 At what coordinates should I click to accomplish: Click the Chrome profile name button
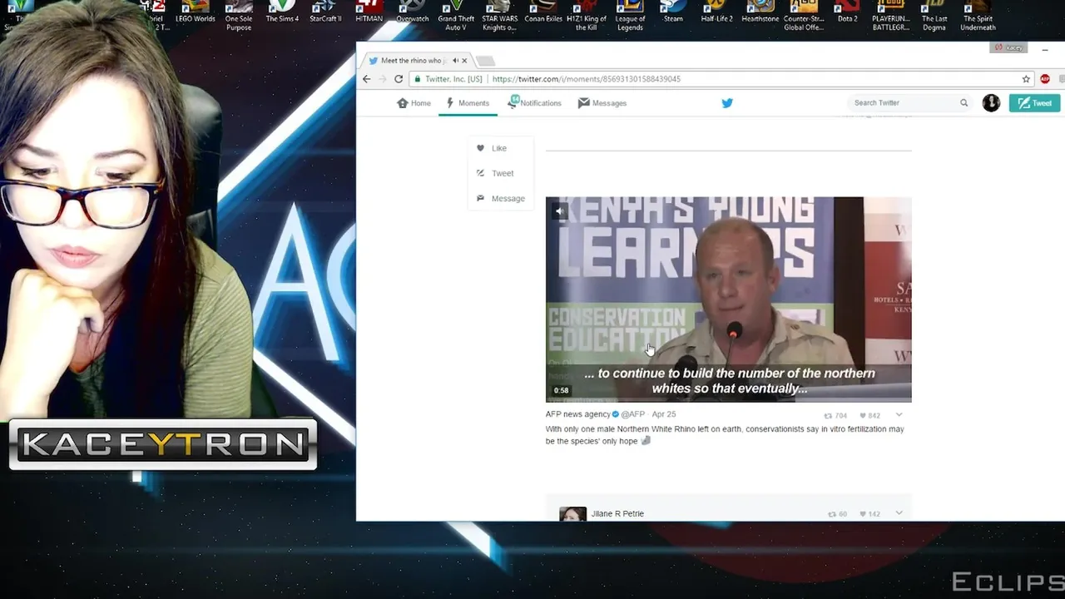click(1008, 47)
